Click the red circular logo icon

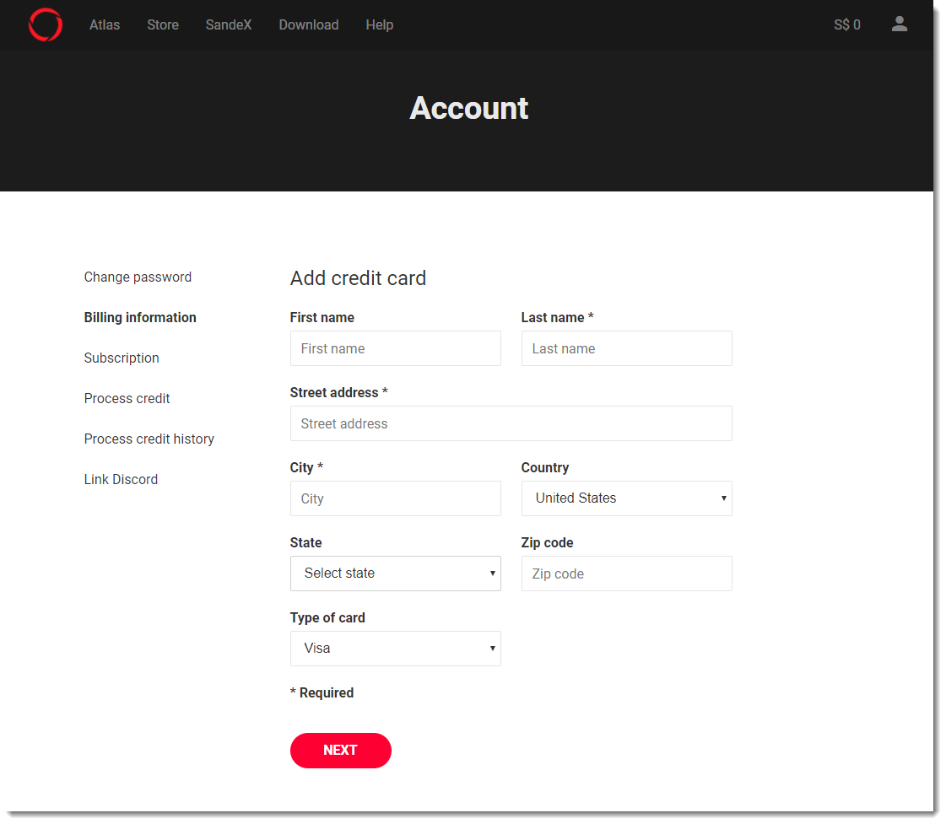pos(46,25)
